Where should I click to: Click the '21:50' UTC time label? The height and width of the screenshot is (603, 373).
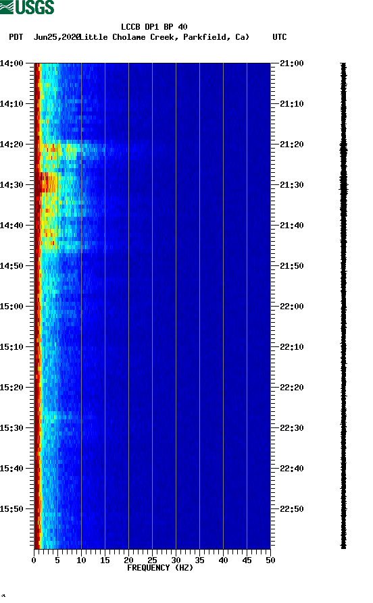click(x=292, y=266)
